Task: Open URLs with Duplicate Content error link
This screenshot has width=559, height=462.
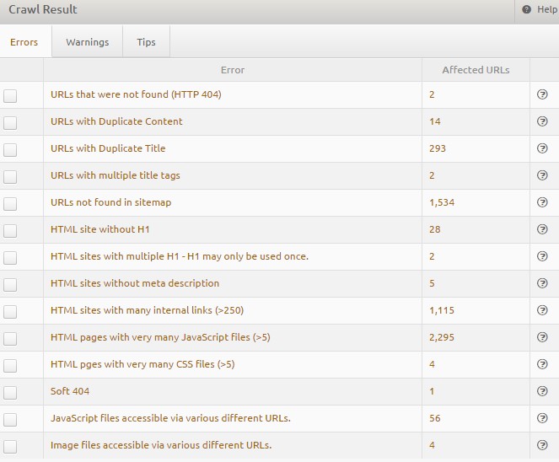Action: 116,121
